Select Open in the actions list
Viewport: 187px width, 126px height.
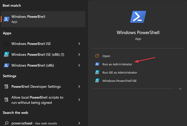(106, 56)
